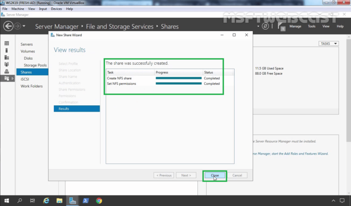Select the Dashboard icon in the left sidebar
The image size is (351, 206).
click(x=7, y=43)
